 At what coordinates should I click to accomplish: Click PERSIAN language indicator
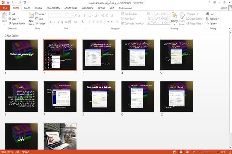click(26, 152)
